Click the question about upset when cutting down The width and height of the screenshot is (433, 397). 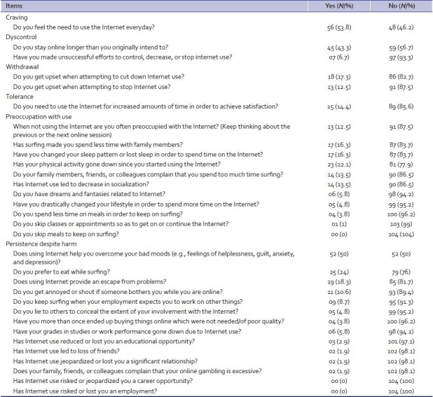tap(98, 77)
